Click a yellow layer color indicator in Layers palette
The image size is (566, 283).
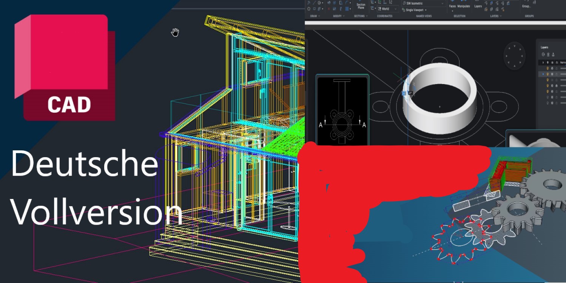[547, 68]
